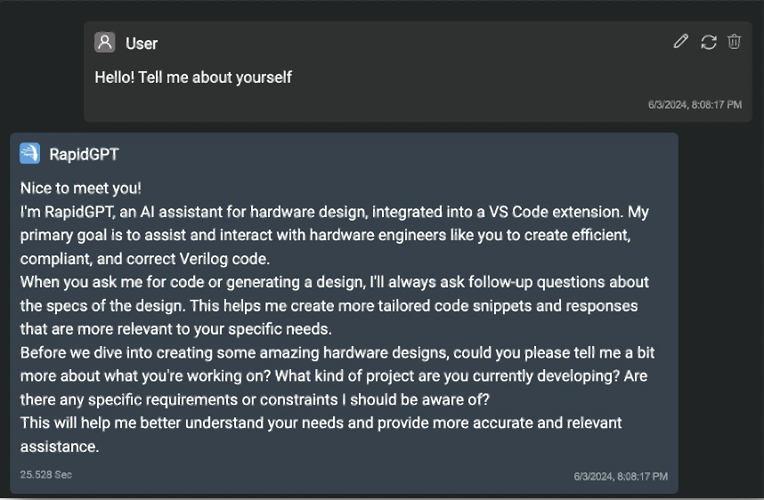The image size is (764, 500).
Task: Click the RapidGPT logo icon
Action: click(x=29, y=153)
